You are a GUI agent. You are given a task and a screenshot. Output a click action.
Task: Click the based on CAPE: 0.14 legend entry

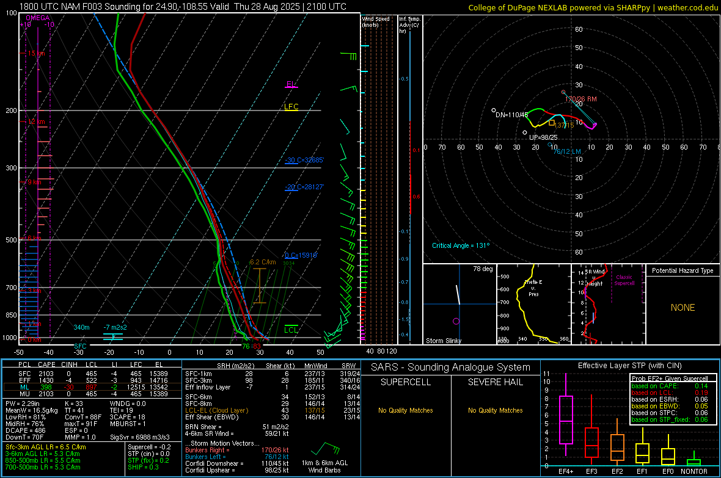click(x=670, y=386)
